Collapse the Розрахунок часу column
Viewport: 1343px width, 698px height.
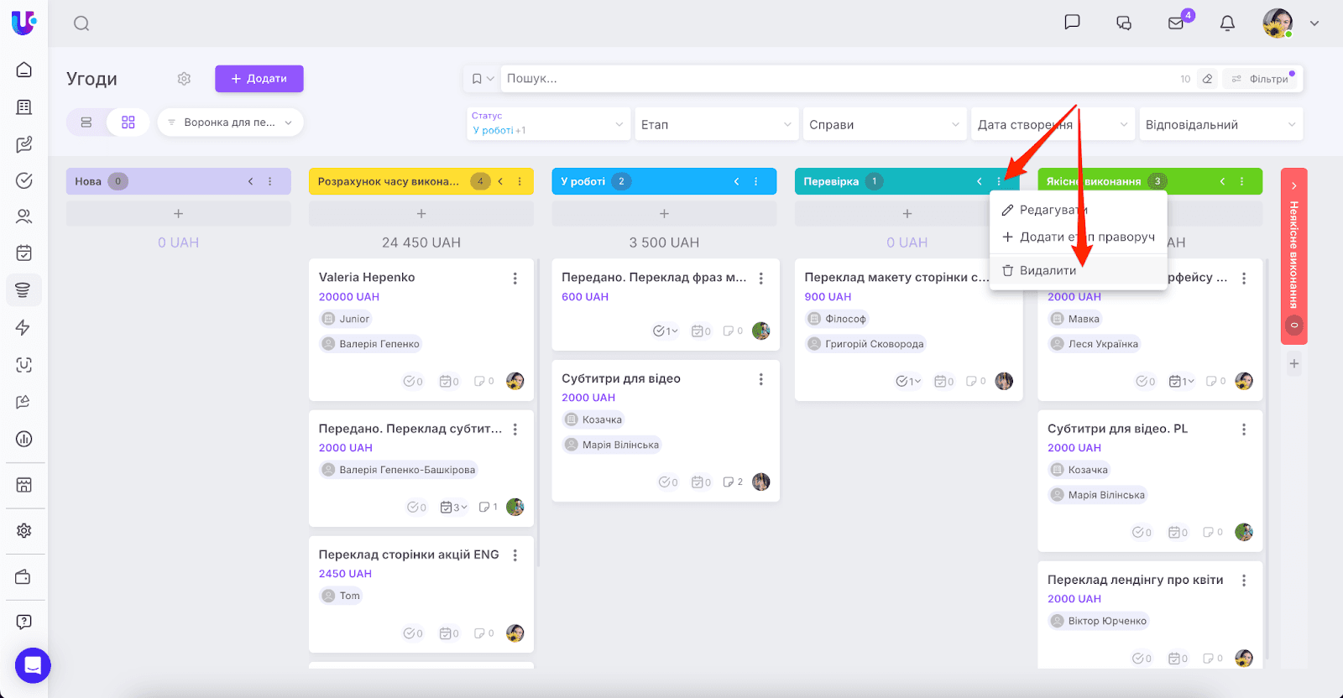pyautogui.click(x=500, y=181)
